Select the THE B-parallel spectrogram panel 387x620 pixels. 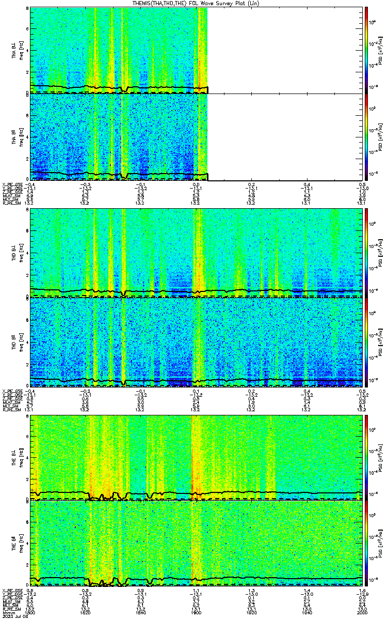click(x=197, y=544)
